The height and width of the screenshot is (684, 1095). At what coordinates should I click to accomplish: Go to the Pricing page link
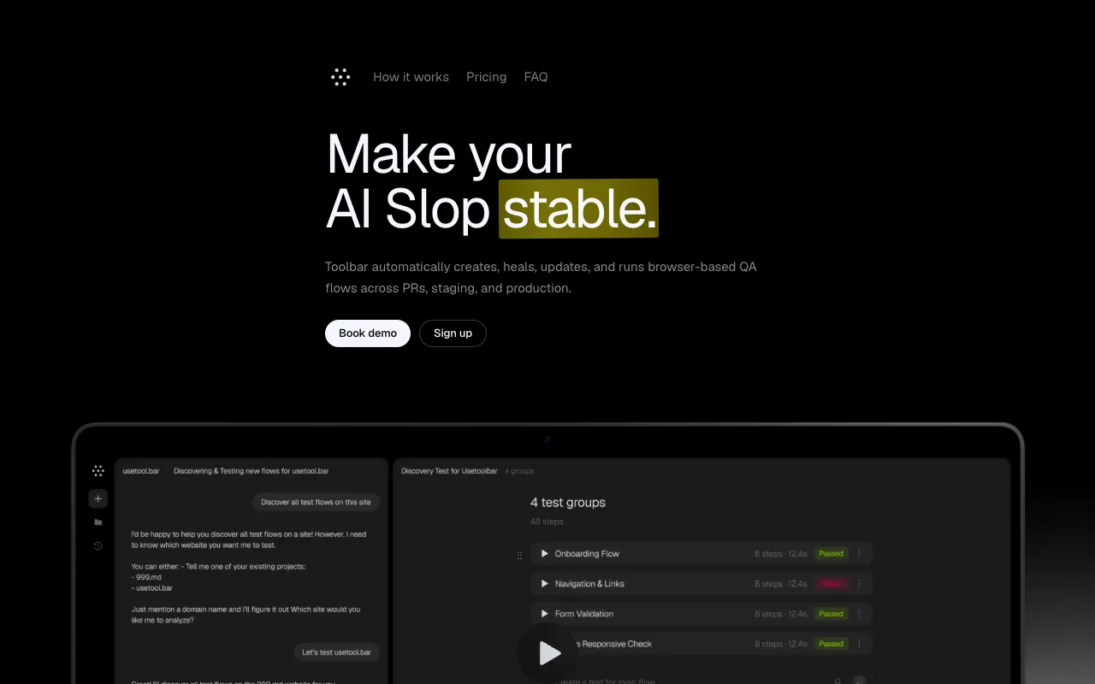coord(486,77)
